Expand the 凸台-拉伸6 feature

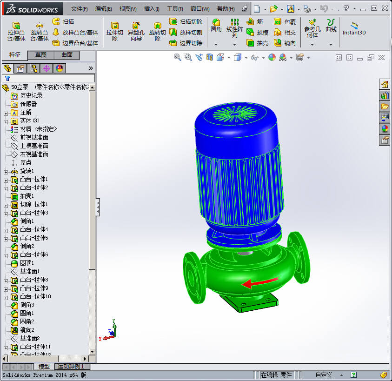point(6,256)
